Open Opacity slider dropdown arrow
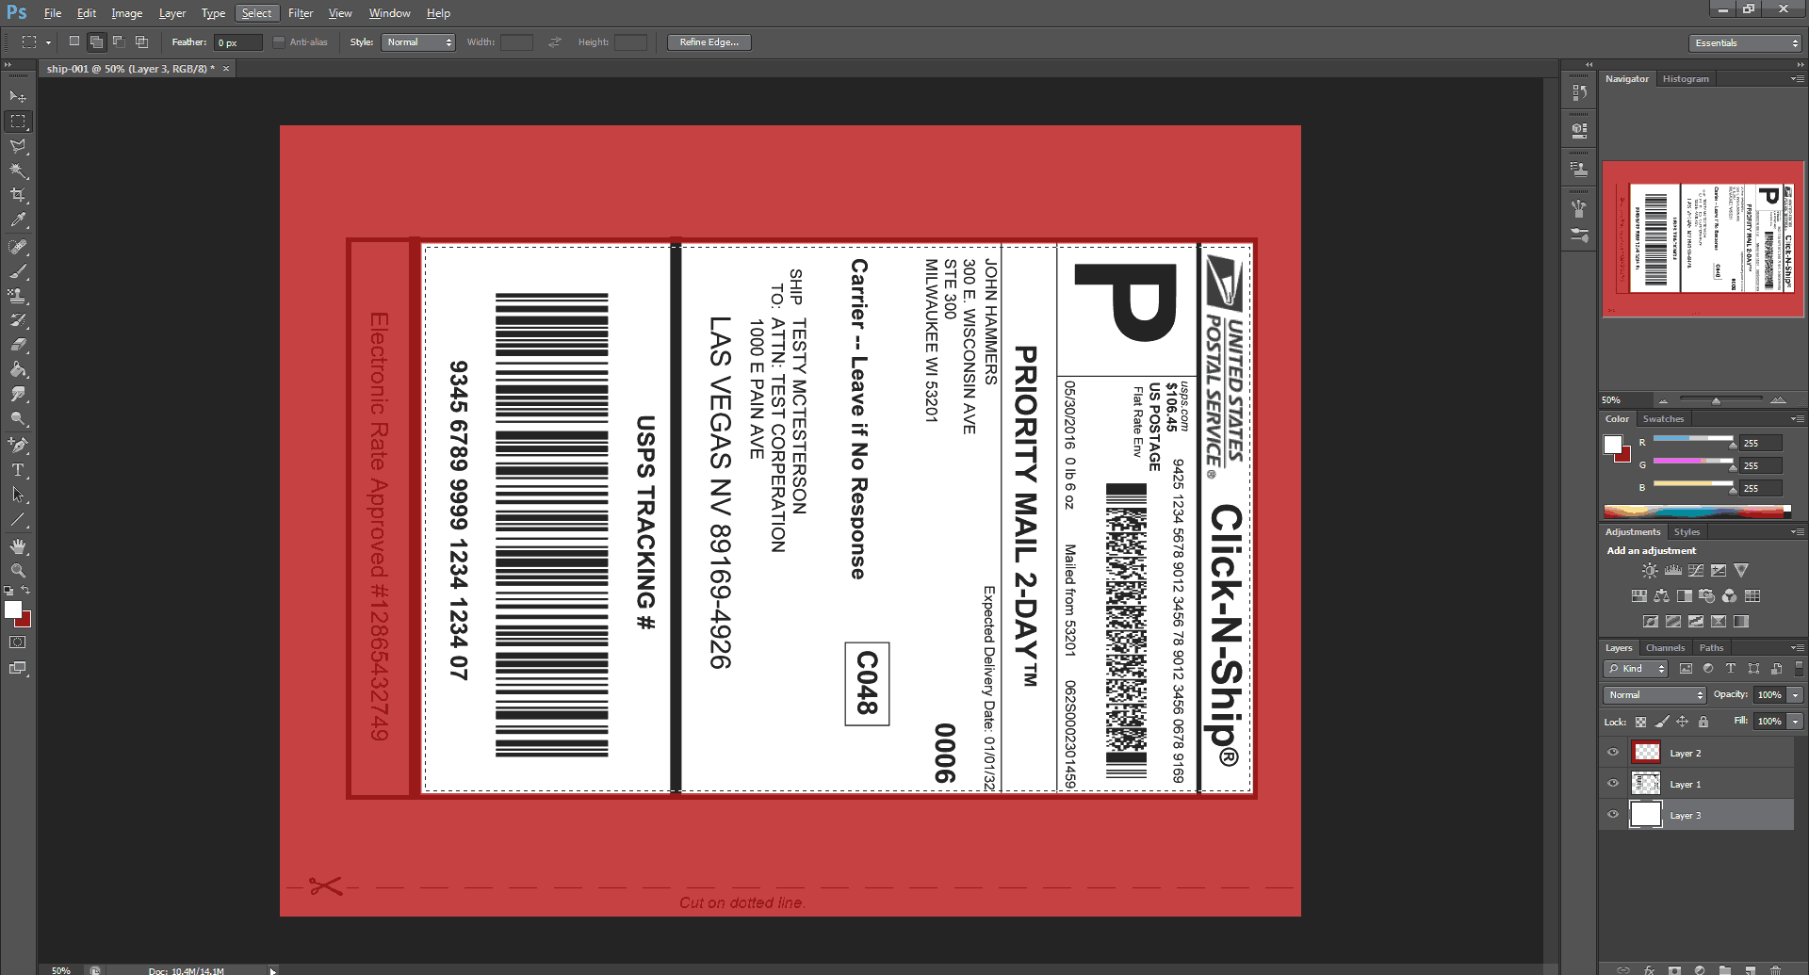The image size is (1809, 975). click(x=1796, y=695)
